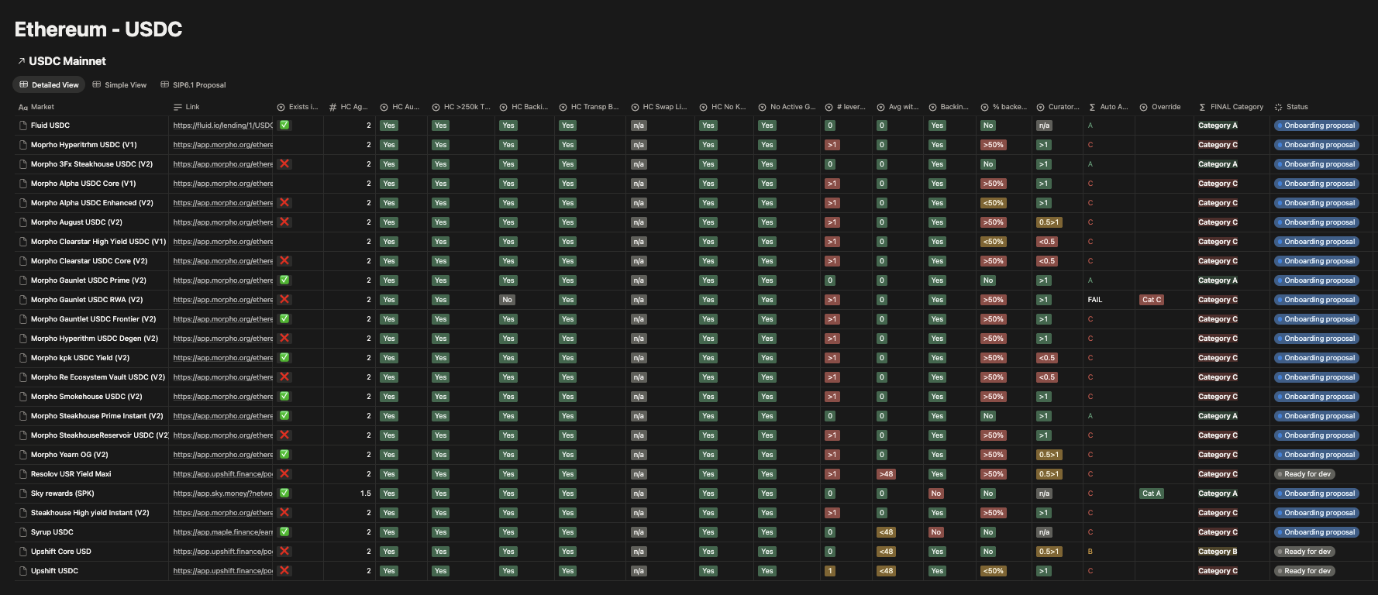Click the grey No tag in Morpho Gaunlet RWA row
The image size is (1378, 595).
point(508,300)
